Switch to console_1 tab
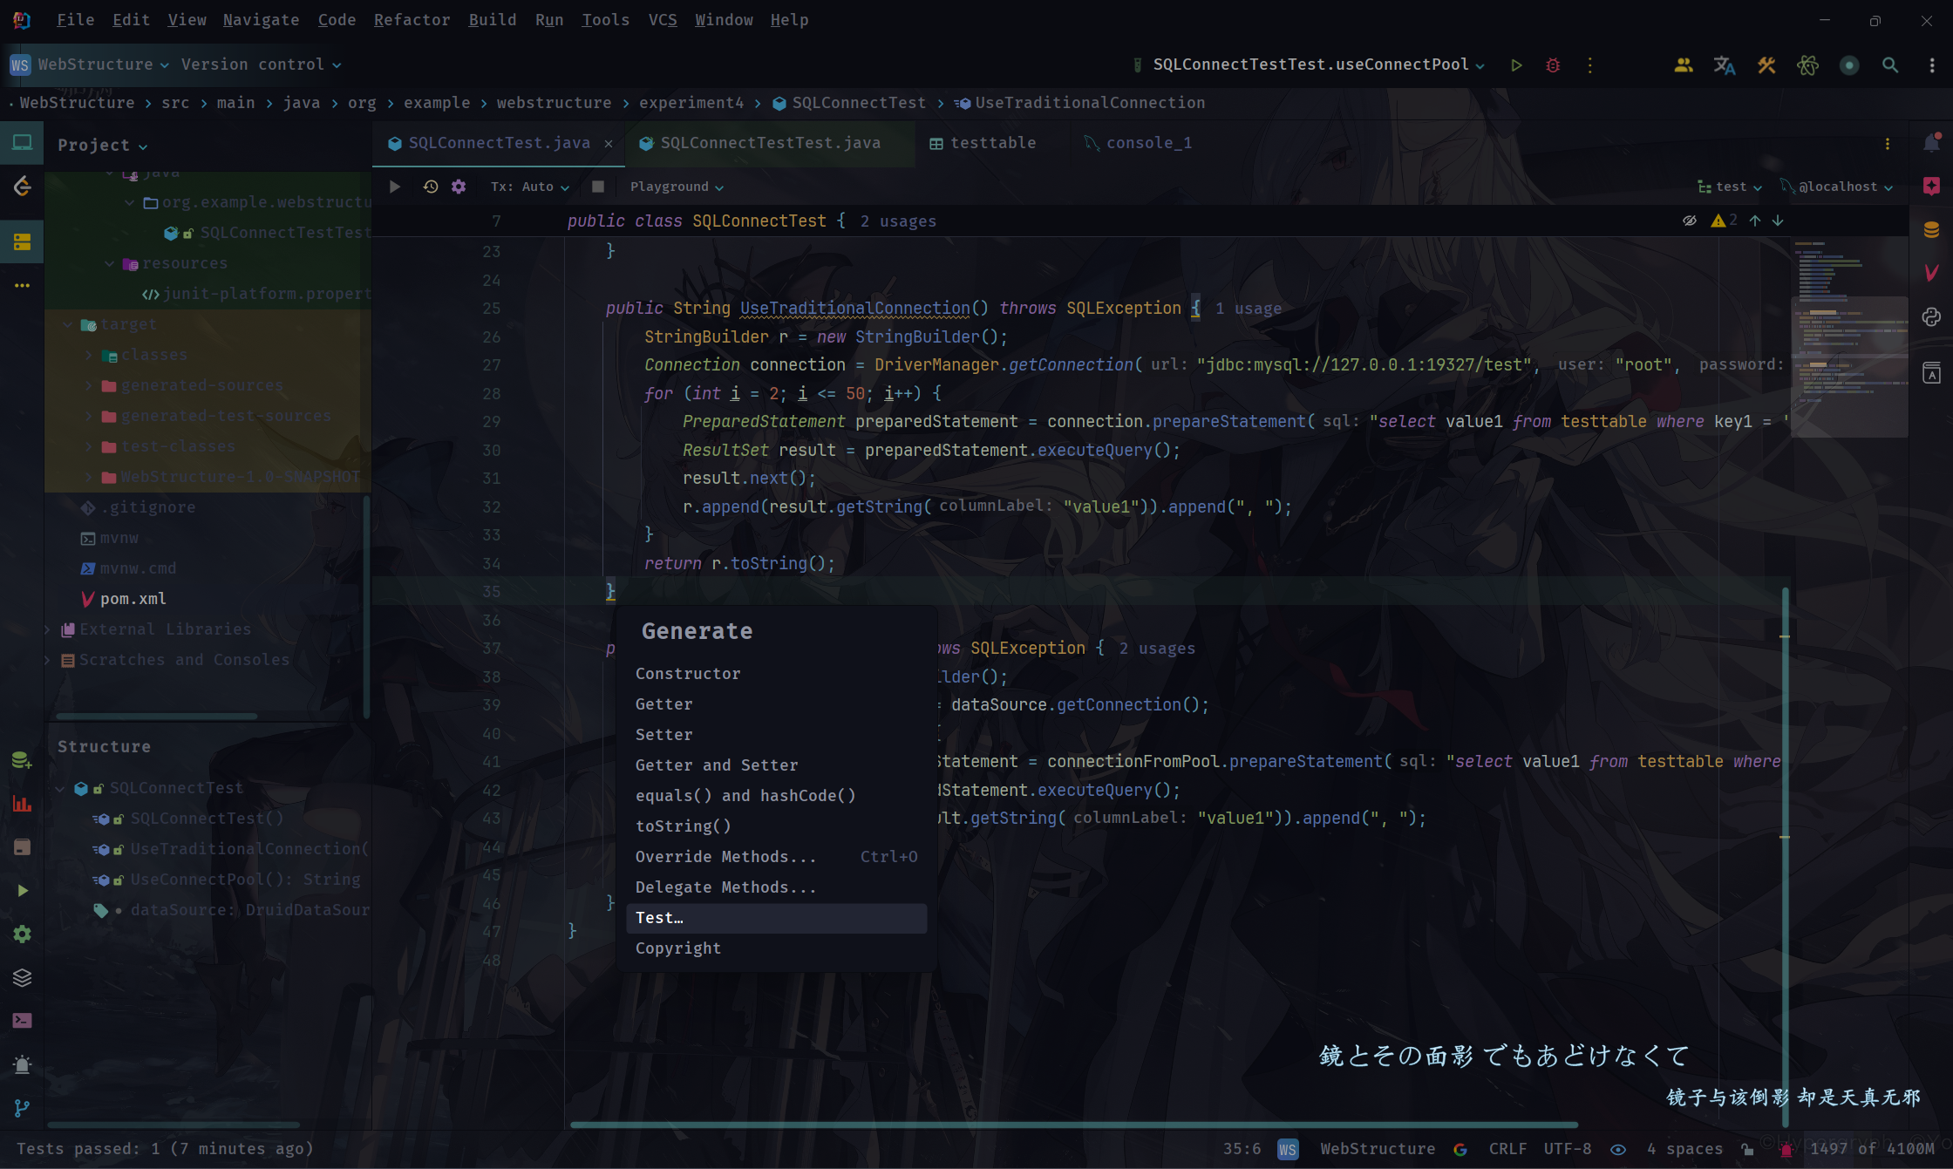Image resolution: width=1953 pixels, height=1169 pixels. click(x=1138, y=143)
